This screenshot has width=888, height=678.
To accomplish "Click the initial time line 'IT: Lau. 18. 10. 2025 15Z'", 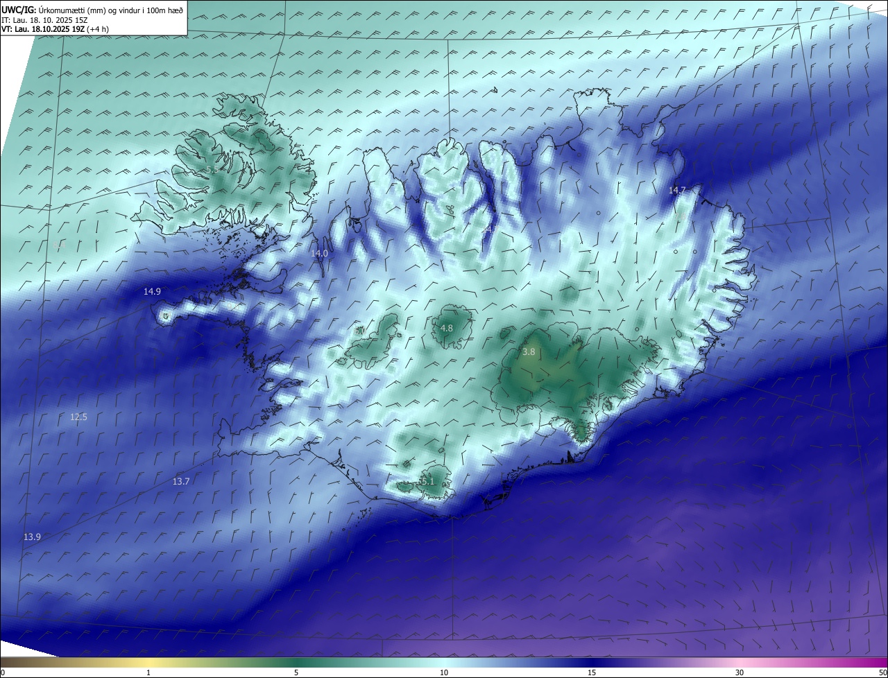I will click(46, 20).
